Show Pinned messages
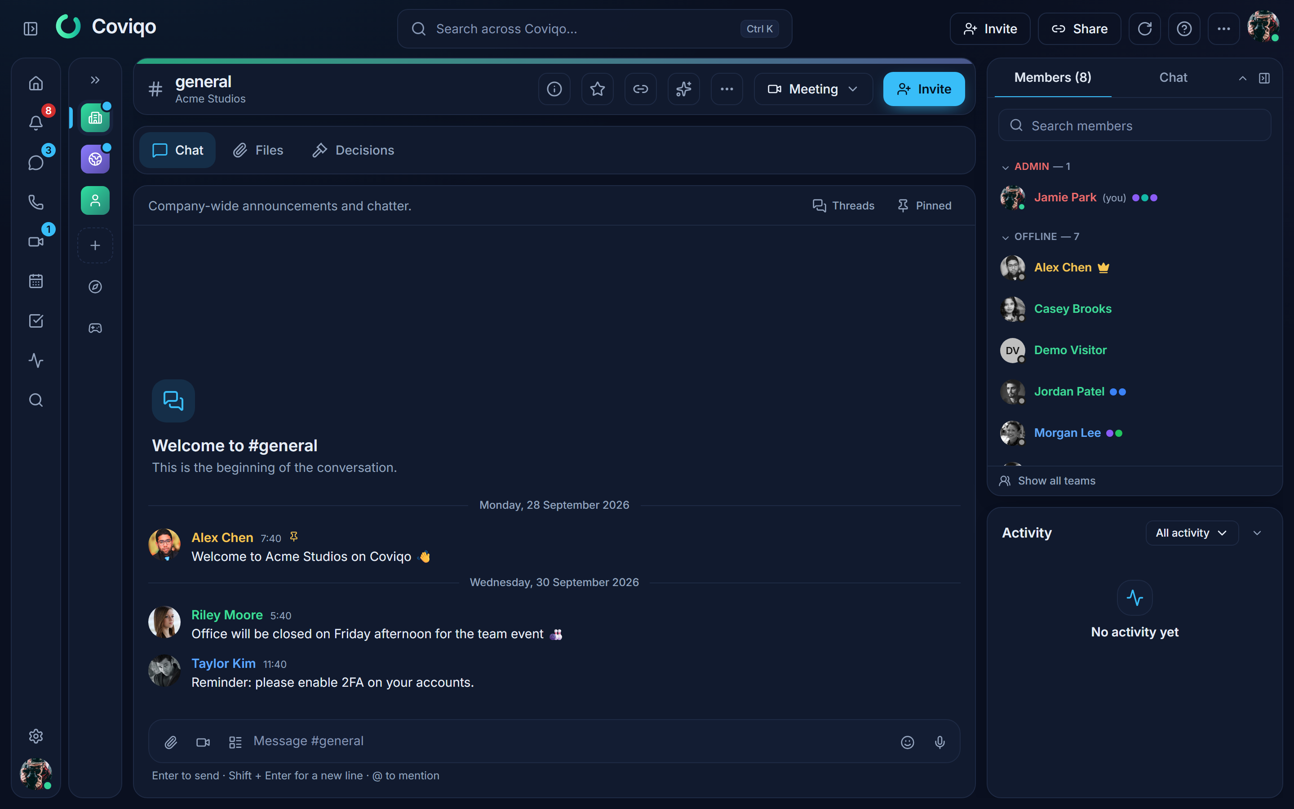1294x809 pixels. 925,205
